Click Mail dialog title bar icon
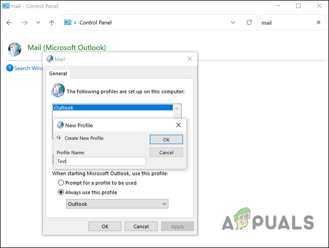Viewport: 329px width, 248px height. click(50, 59)
